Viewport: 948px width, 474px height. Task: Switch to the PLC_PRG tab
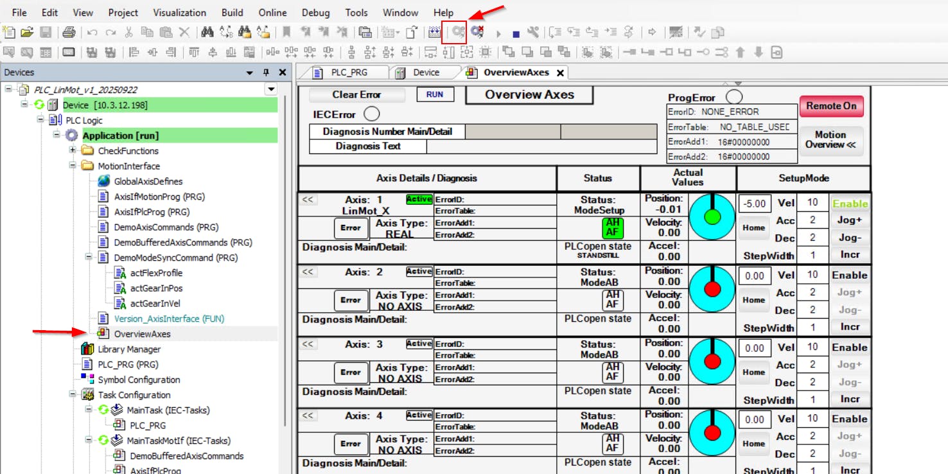click(349, 73)
